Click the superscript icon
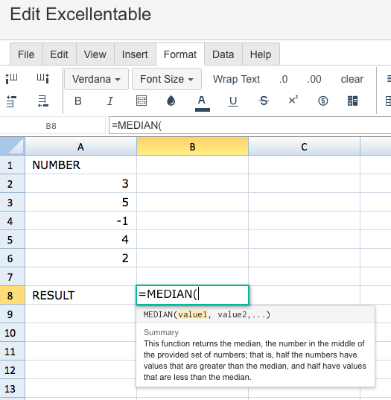 [293, 100]
